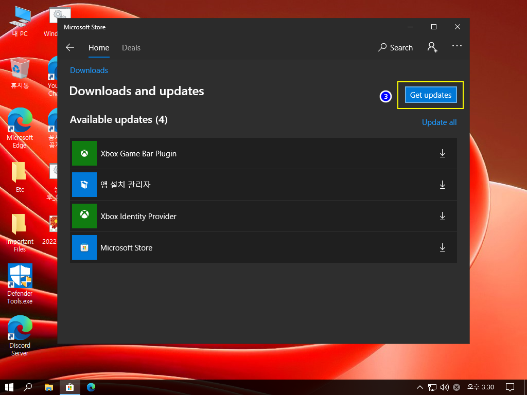Select the Etc folder on desktop

click(20, 177)
